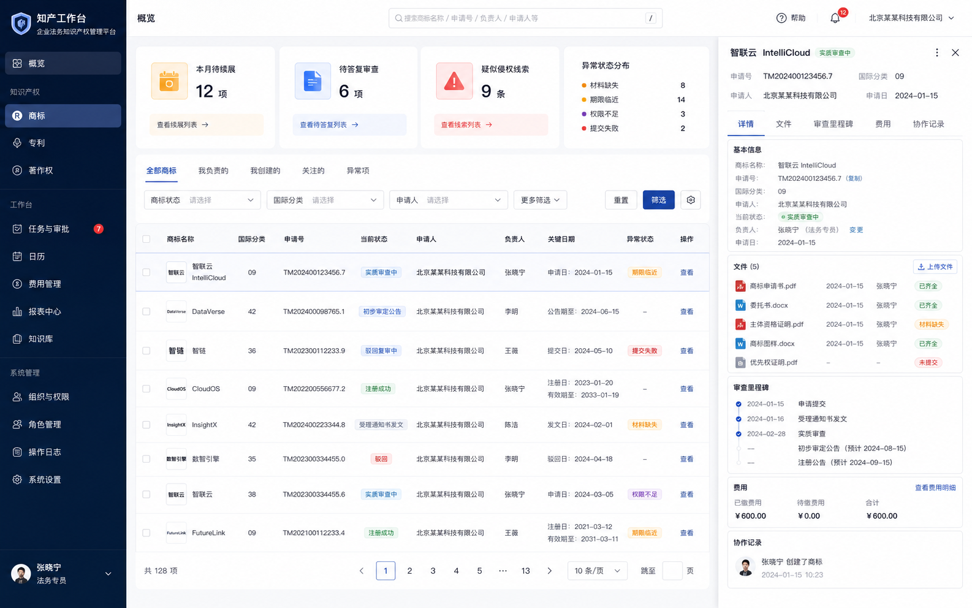Screen dimensions: 972x608
Task: Click the 商标申请书.pdf file icon
Action: click(740, 286)
